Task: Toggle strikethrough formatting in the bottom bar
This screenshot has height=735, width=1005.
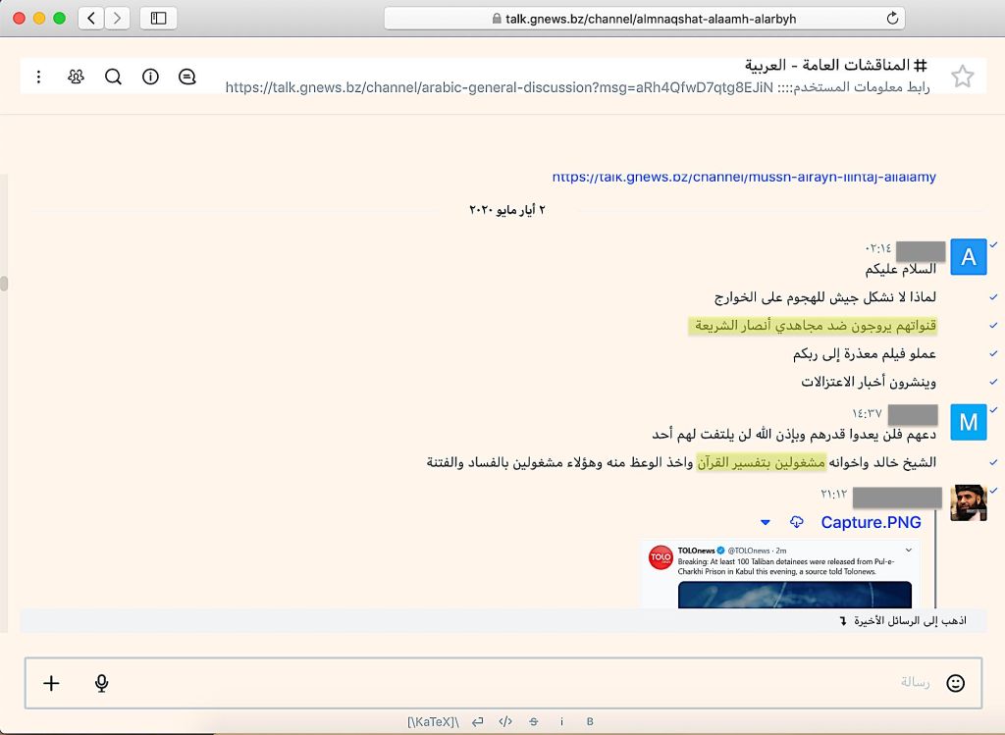Action: pyautogui.click(x=533, y=720)
